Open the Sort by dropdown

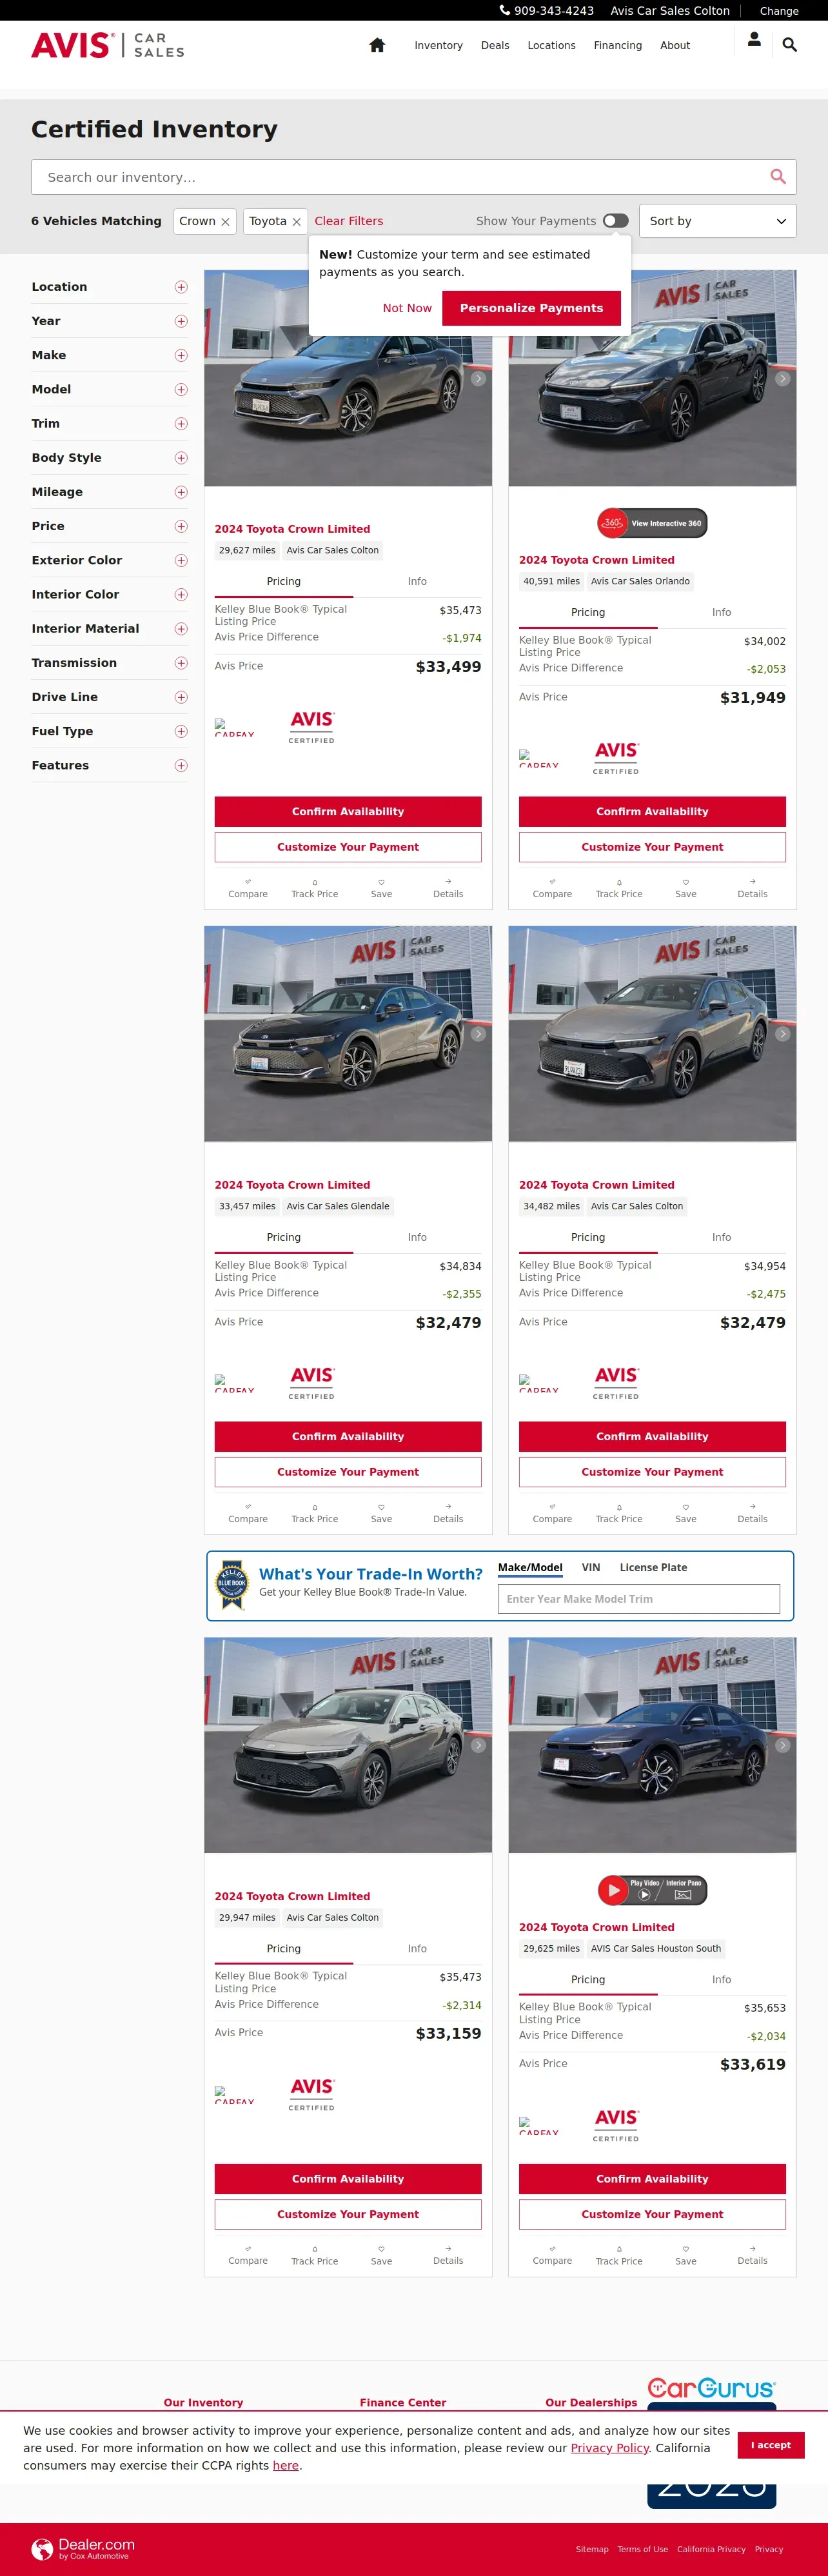point(717,221)
